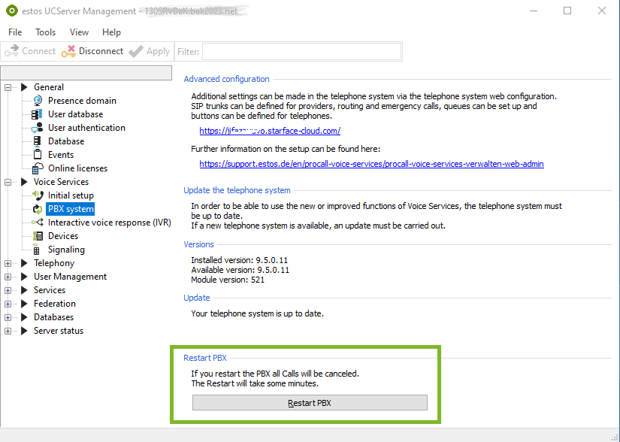The image size is (620, 442).
Task: Collapse the General tree node
Action: click(8, 87)
